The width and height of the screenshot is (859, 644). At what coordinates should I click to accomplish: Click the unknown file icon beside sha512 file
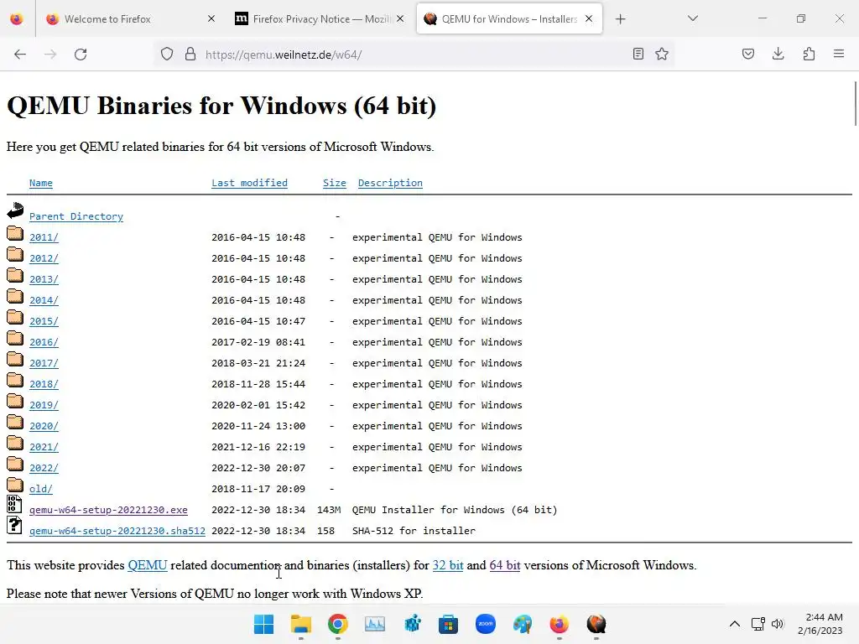point(15,525)
